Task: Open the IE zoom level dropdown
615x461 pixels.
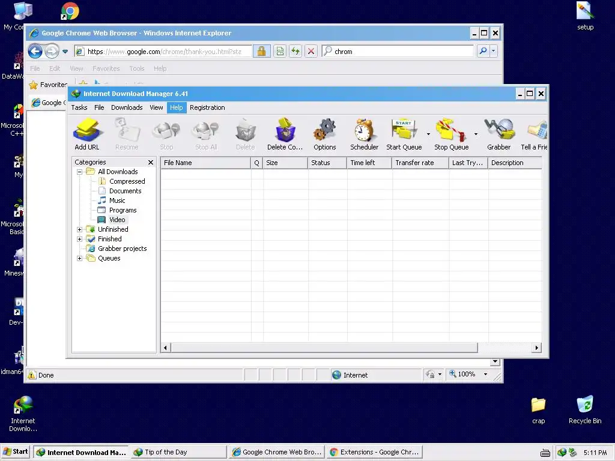Action: 485,375
